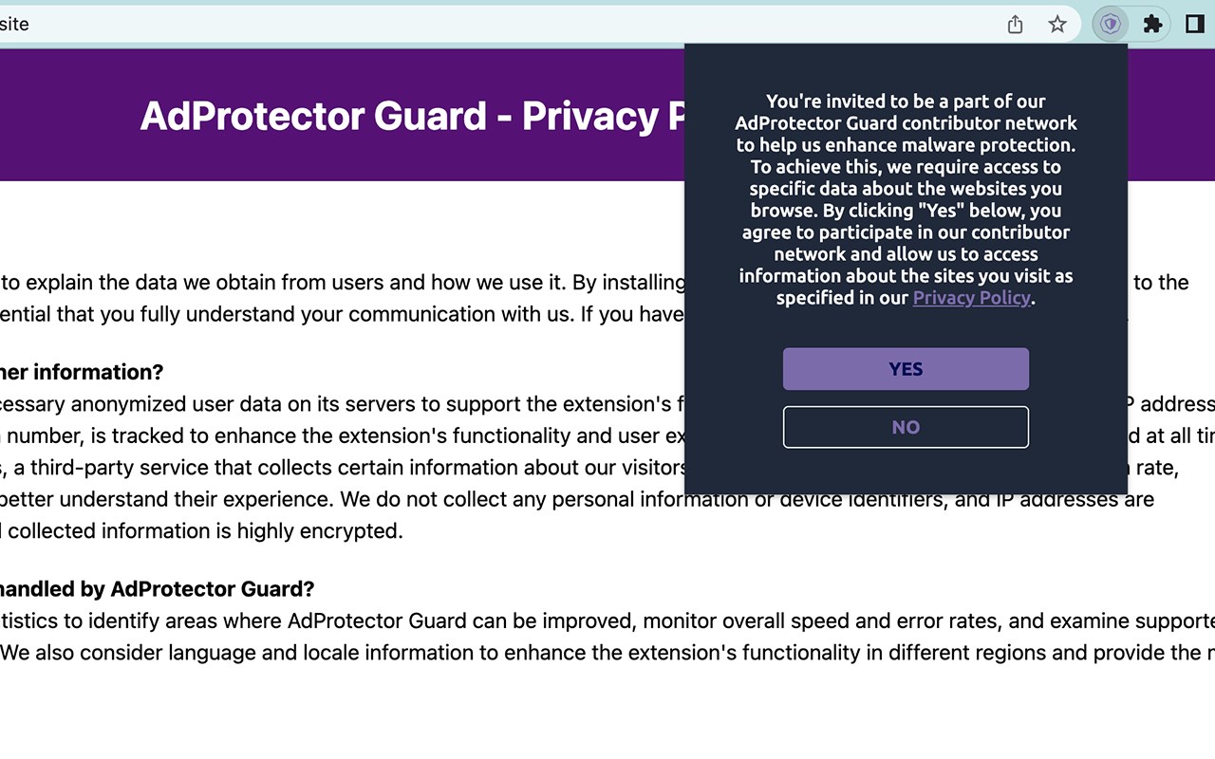Click the AdProtector Guard shield extension icon
1215x759 pixels.
[x=1110, y=25]
